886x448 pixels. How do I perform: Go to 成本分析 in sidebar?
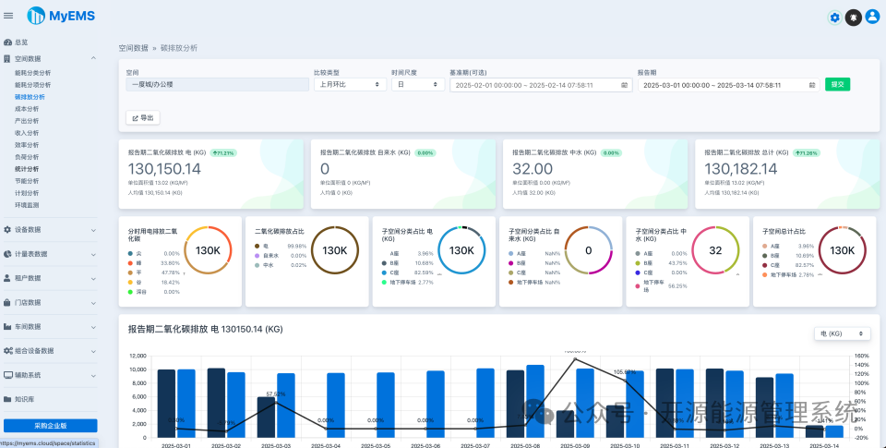pyautogui.click(x=27, y=108)
